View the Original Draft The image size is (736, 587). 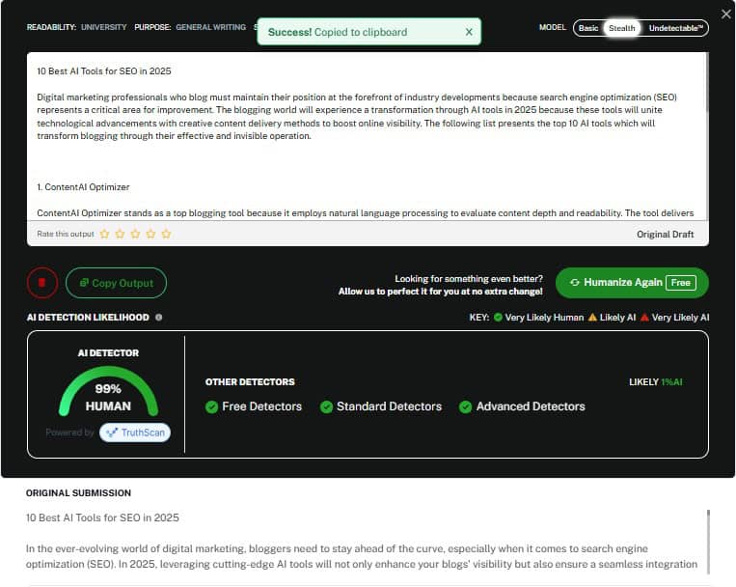click(x=665, y=234)
